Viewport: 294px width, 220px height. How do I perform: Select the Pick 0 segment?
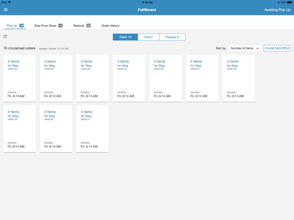coord(149,37)
